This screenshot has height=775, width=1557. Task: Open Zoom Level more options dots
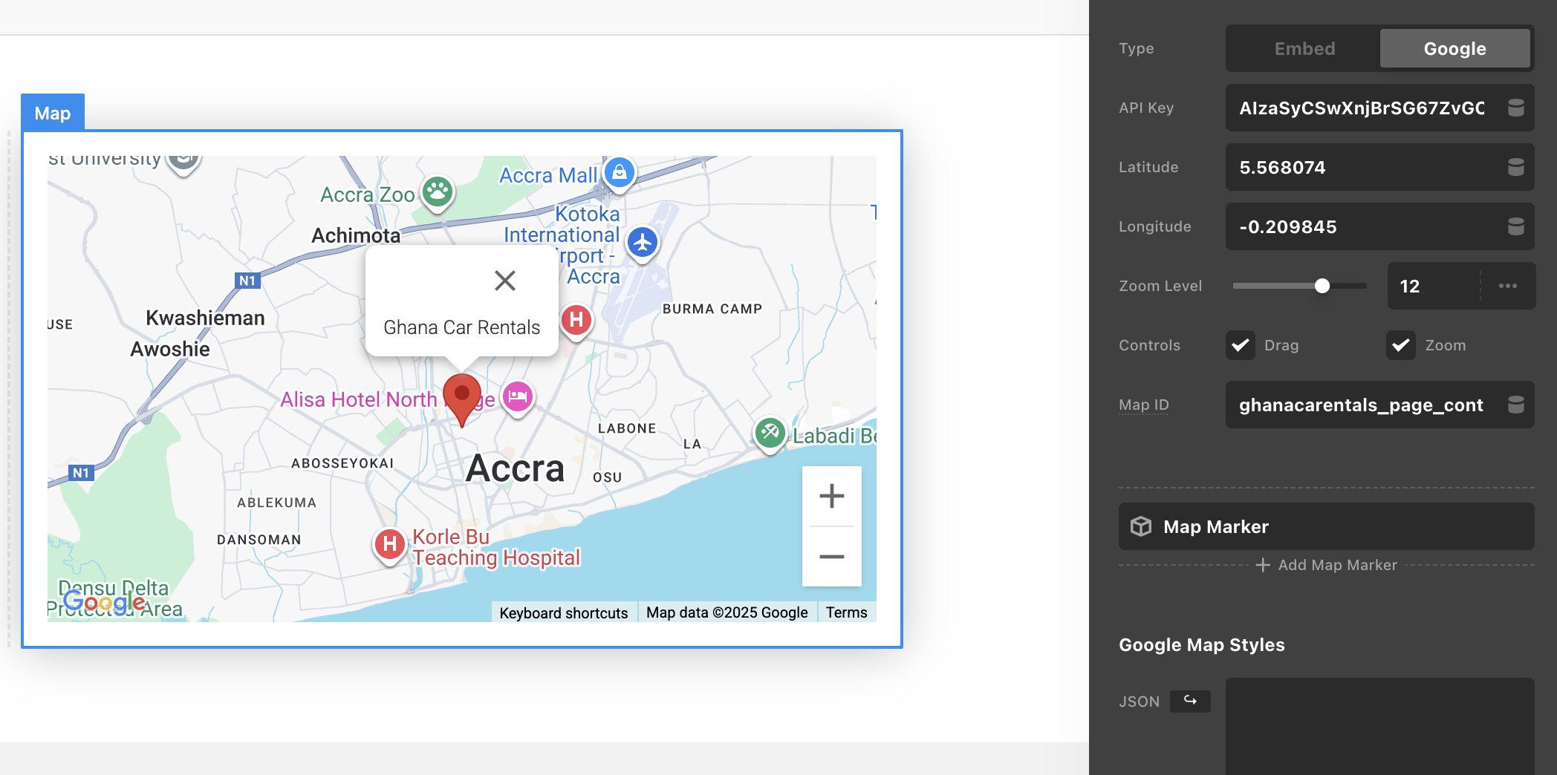click(x=1508, y=286)
